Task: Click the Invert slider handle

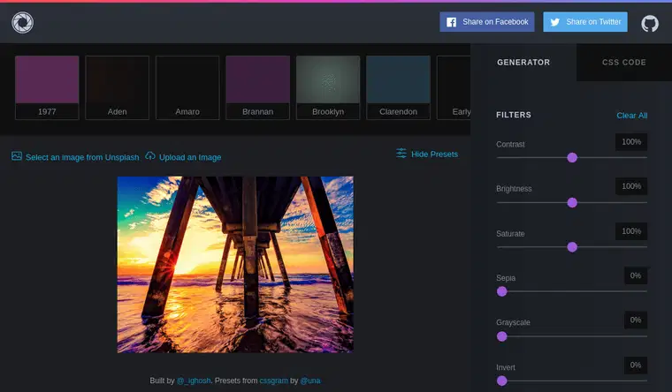Action: (502, 381)
